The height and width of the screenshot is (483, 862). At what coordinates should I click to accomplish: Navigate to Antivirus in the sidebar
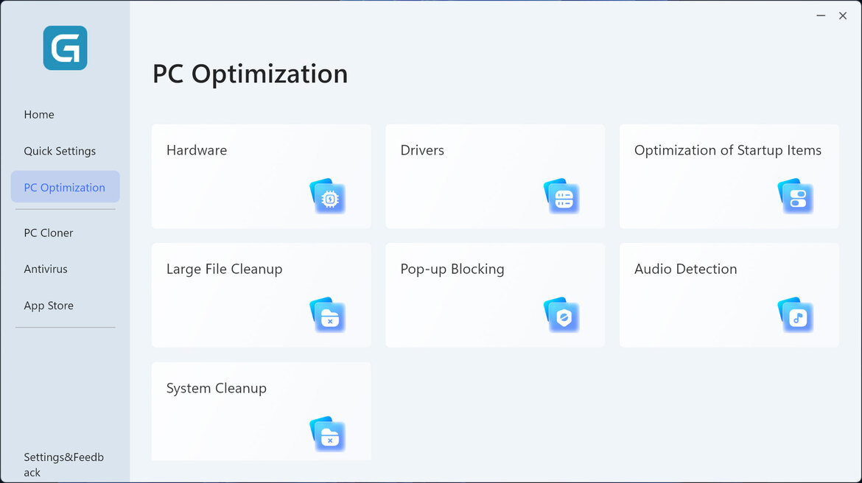tap(46, 269)
